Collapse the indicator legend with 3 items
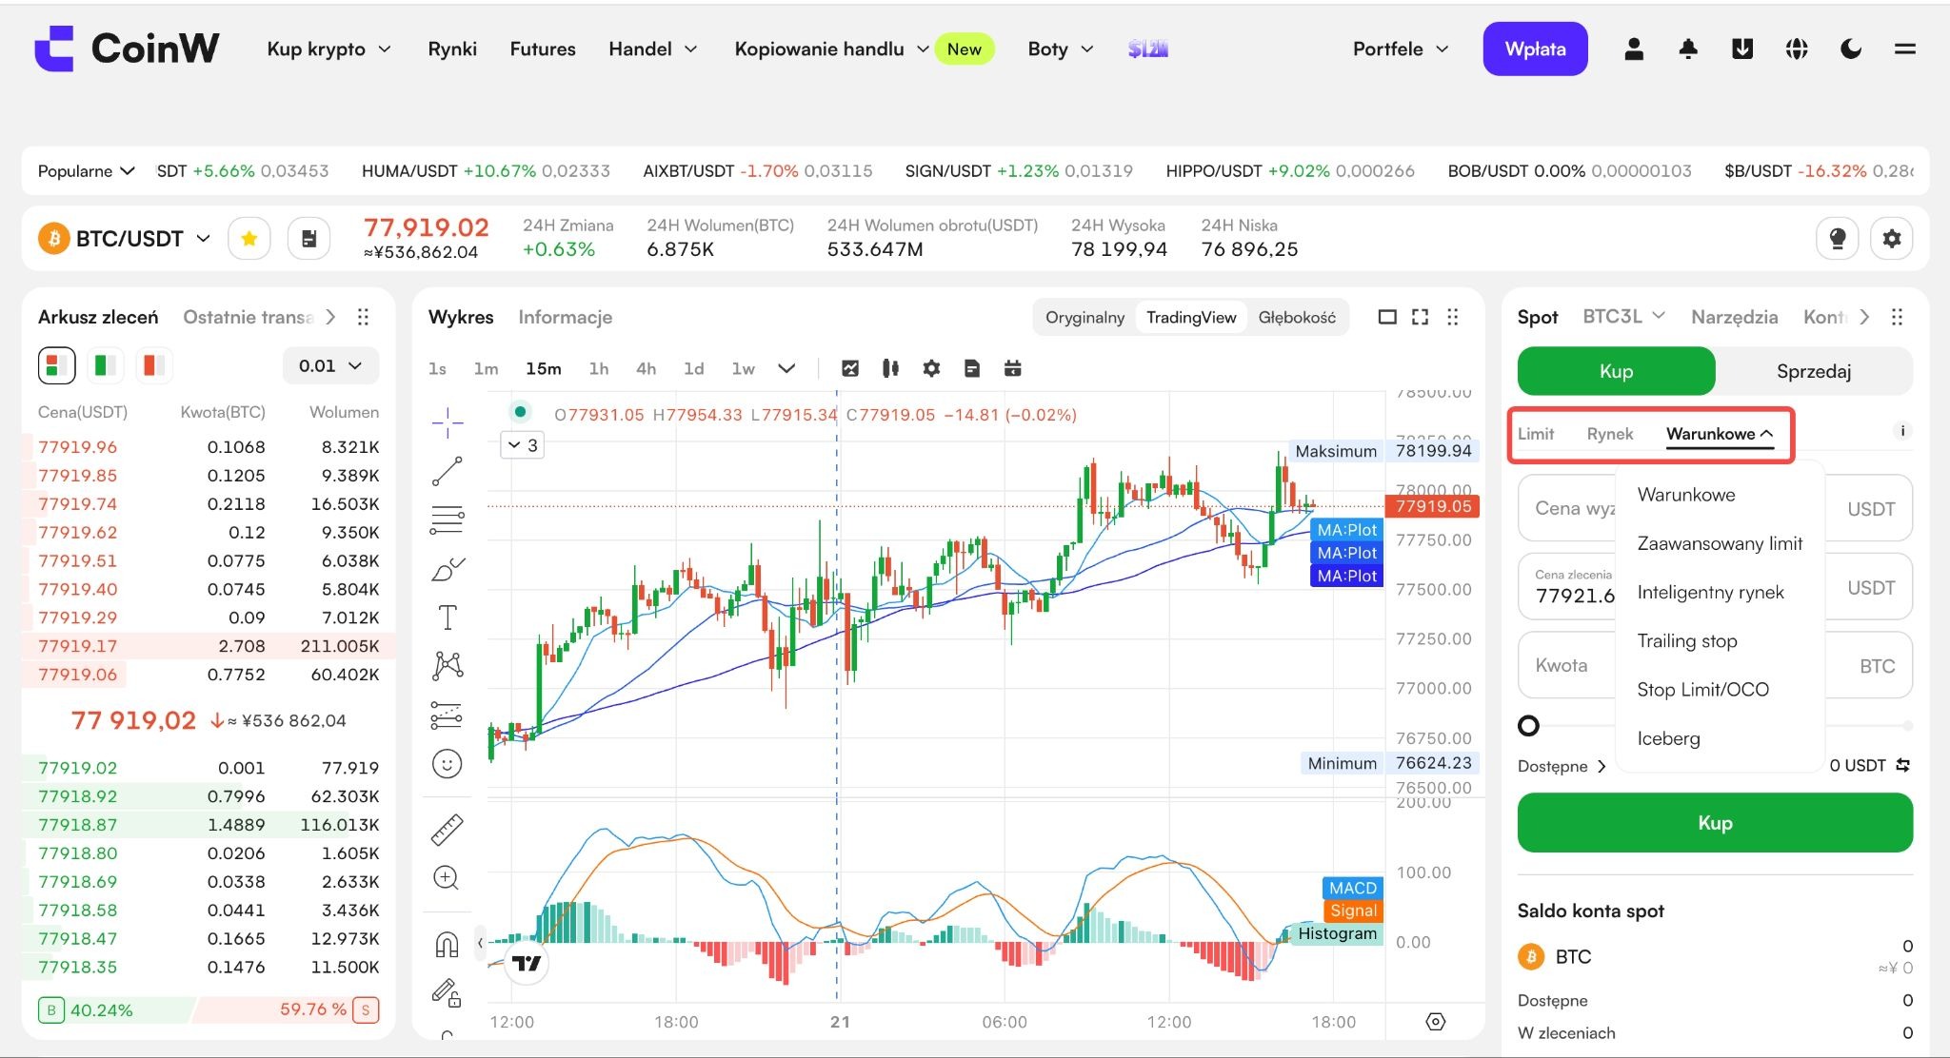Image resolution: width=1950 pixels, height=1058 pixels. pos(523,444)
